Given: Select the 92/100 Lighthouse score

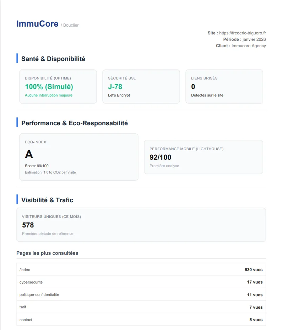Looking at the screenshot, I should 161,157.
